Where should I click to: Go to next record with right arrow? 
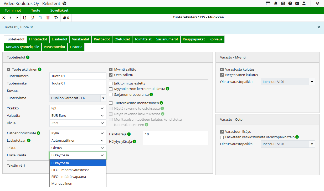17,18
